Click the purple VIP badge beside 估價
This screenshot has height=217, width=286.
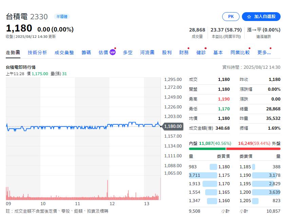(113, 52)
